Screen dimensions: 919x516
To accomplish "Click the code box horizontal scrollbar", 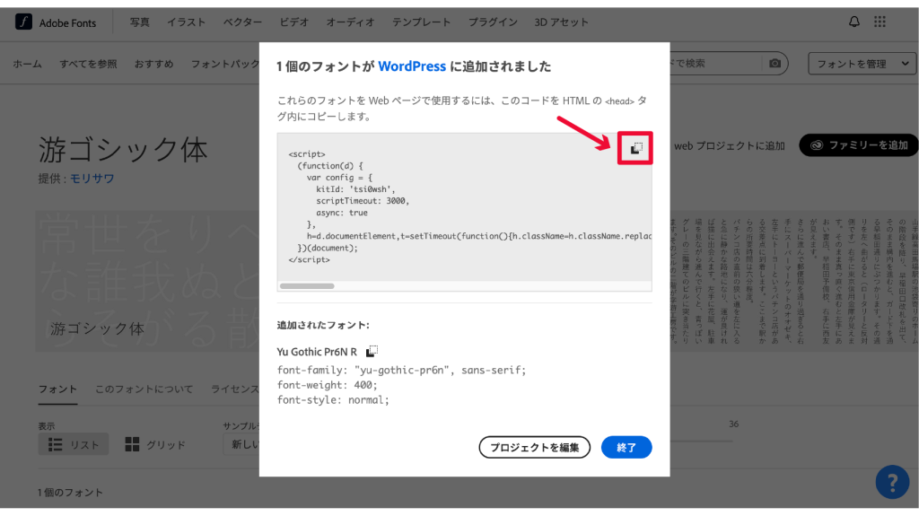I will [x=307, y=286].
